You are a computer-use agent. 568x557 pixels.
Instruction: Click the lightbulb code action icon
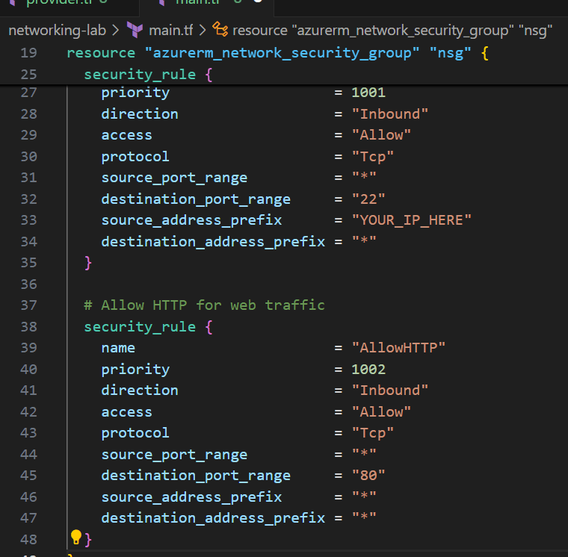click(x=75, y=537)
